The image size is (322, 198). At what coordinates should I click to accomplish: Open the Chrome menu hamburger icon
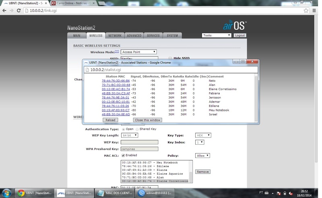[314, 10]
